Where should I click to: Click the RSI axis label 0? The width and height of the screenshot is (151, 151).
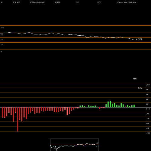pyautogui.click(x=2, y=52)
